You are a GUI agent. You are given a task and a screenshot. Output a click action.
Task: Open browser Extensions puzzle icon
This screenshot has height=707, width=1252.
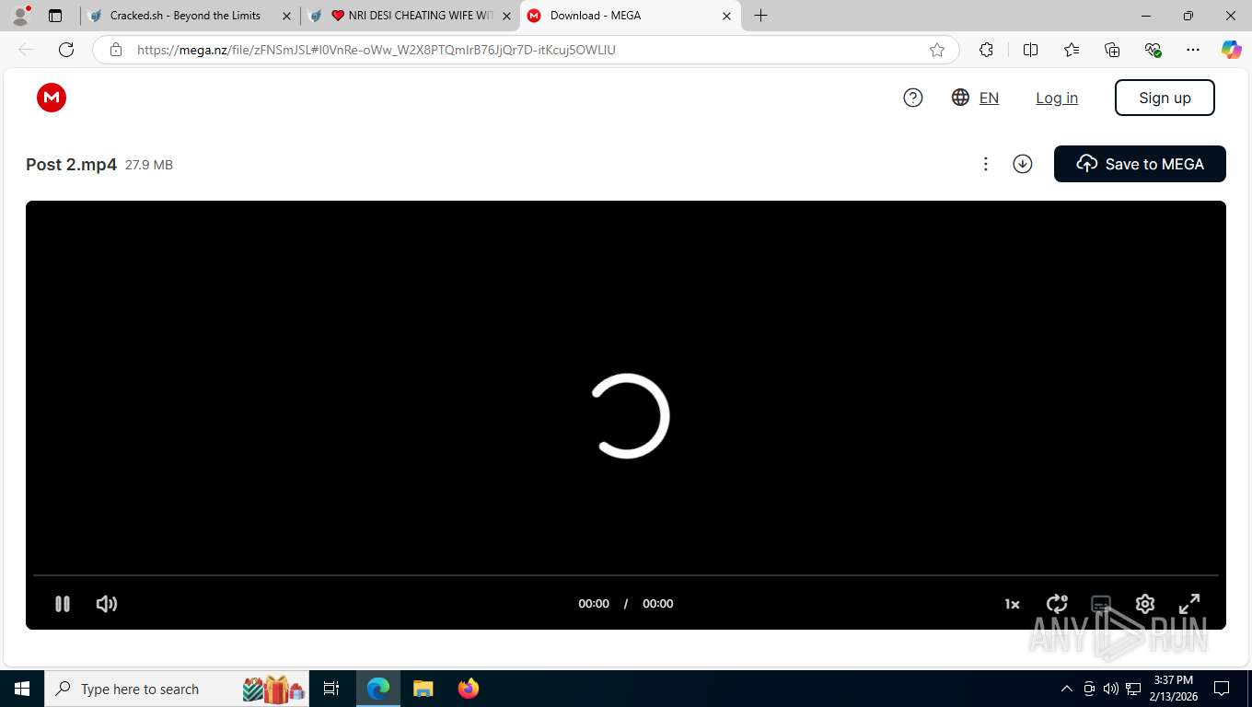point(987,50)
